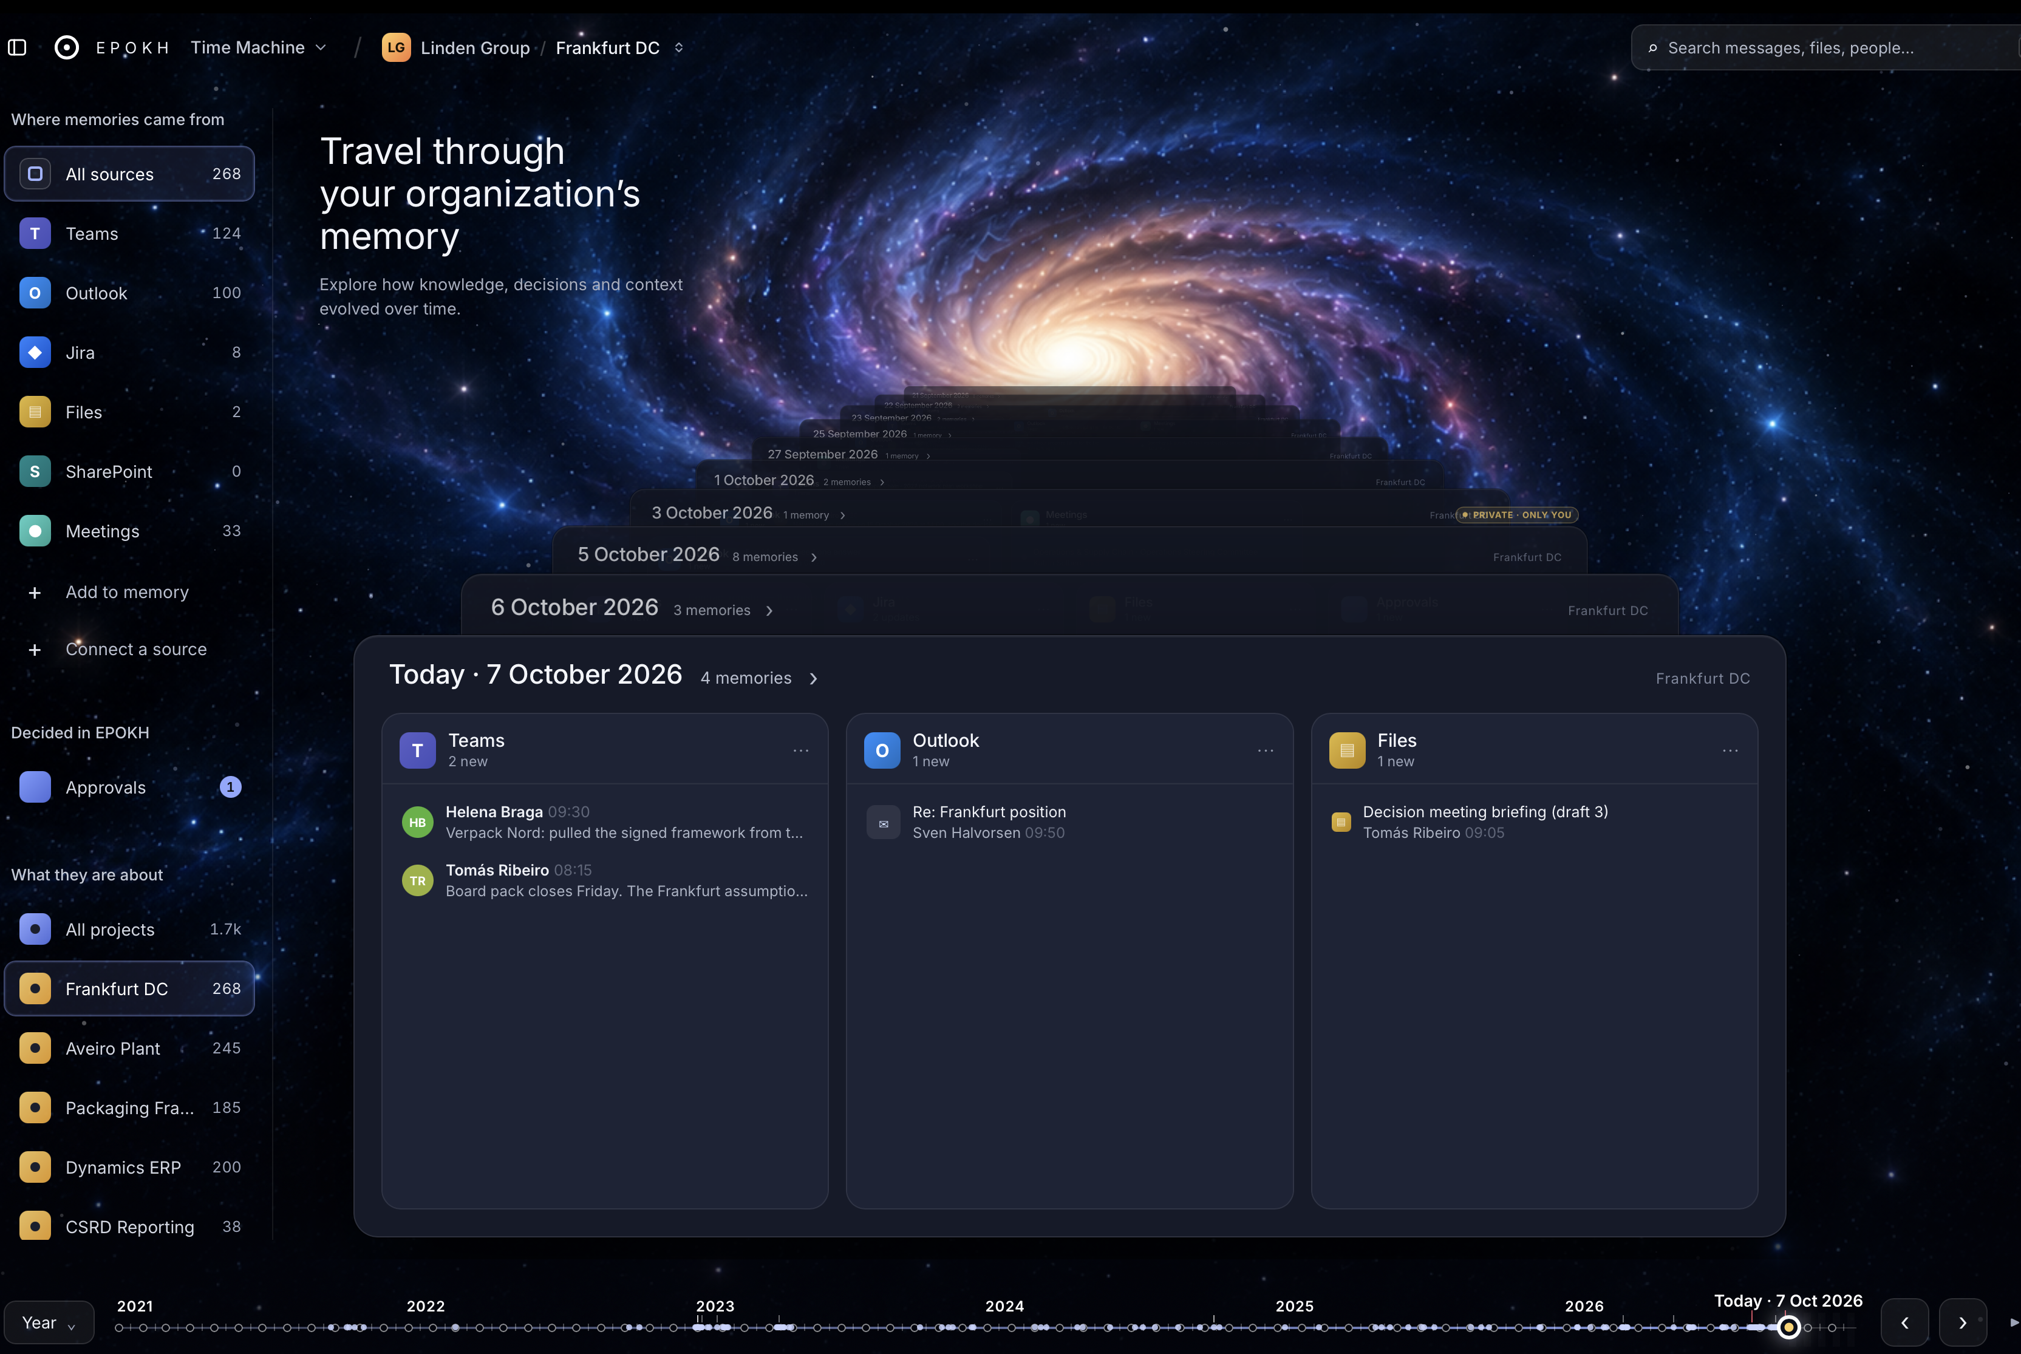Click the file icon beside Decision meeting briefing

[x=1340, y=822]
